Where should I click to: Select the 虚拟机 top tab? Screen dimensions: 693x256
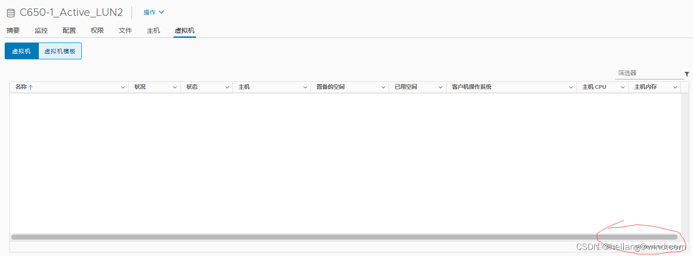click(x=185, y=30)
